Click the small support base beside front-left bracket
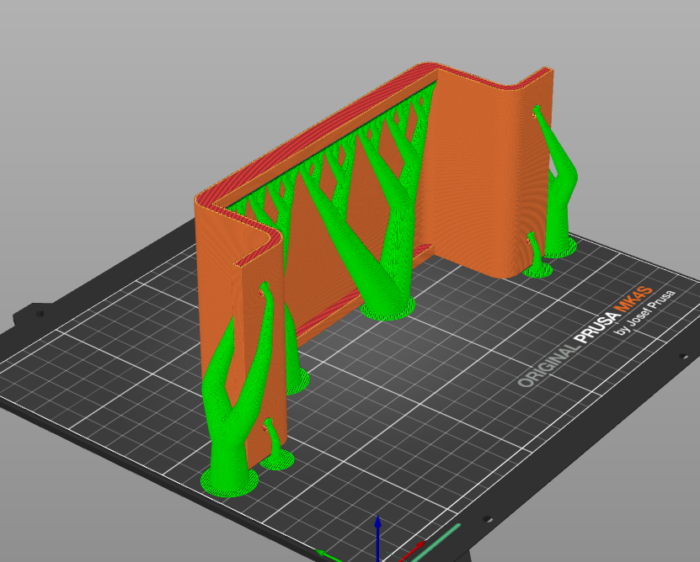Image resolution: width=700 pixels, height=562 pixels. [277, 460]
